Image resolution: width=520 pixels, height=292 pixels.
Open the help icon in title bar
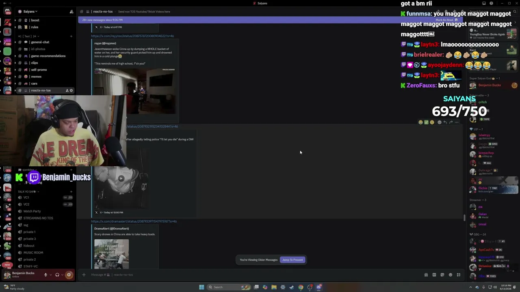point(491,3)
